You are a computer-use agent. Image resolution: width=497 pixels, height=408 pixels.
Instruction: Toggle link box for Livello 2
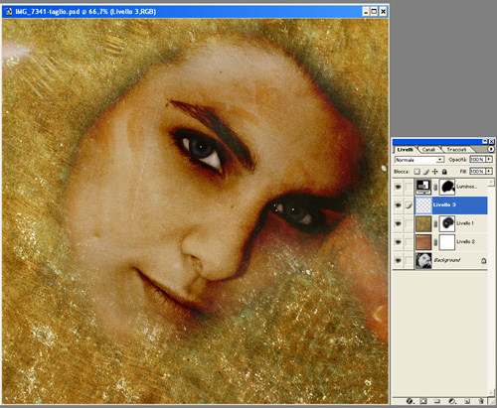tap(409, 242)
